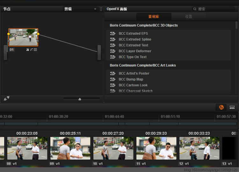This screenshot has width=239, height=172.
Task: Open the 剪辑 mode dropdown
Action: (80, 9)
